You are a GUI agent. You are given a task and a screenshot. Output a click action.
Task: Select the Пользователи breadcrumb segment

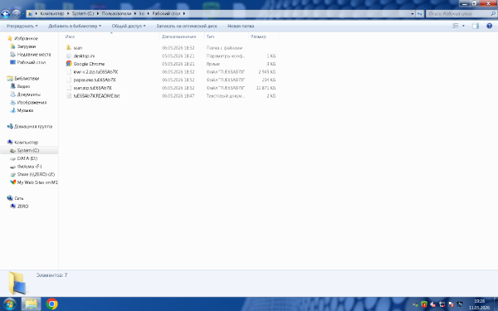116,13
